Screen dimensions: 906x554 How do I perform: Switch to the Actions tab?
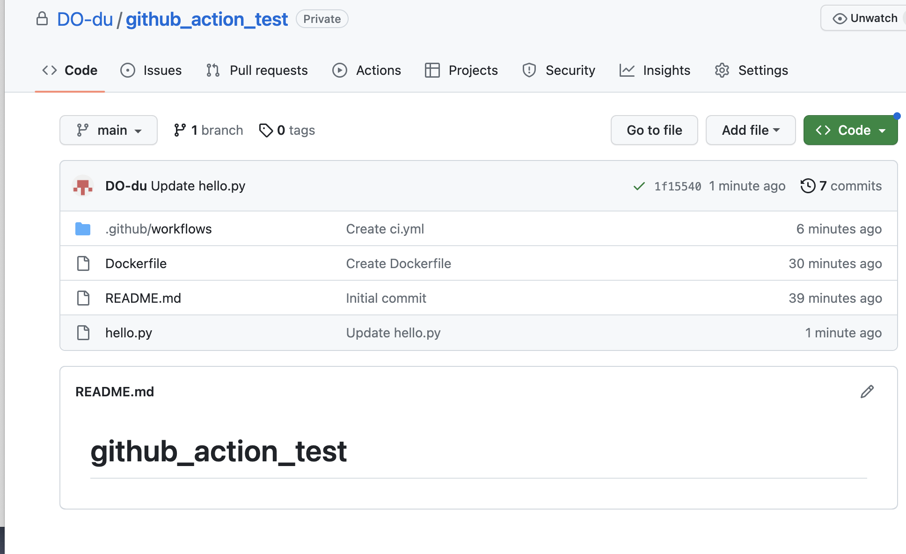click(367, 70)
